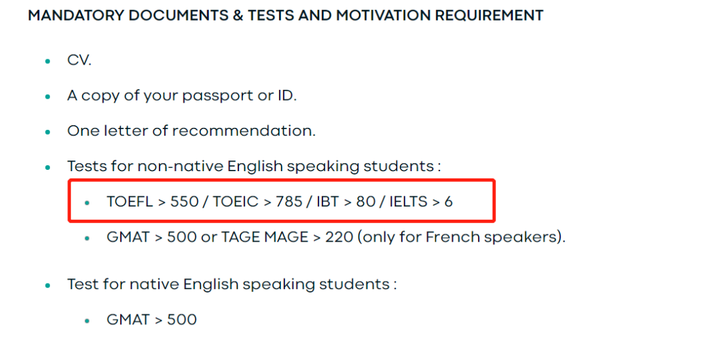Click 'One letter of recommendation' text
The height and width of the screenshot is (339, 721).
191,131
